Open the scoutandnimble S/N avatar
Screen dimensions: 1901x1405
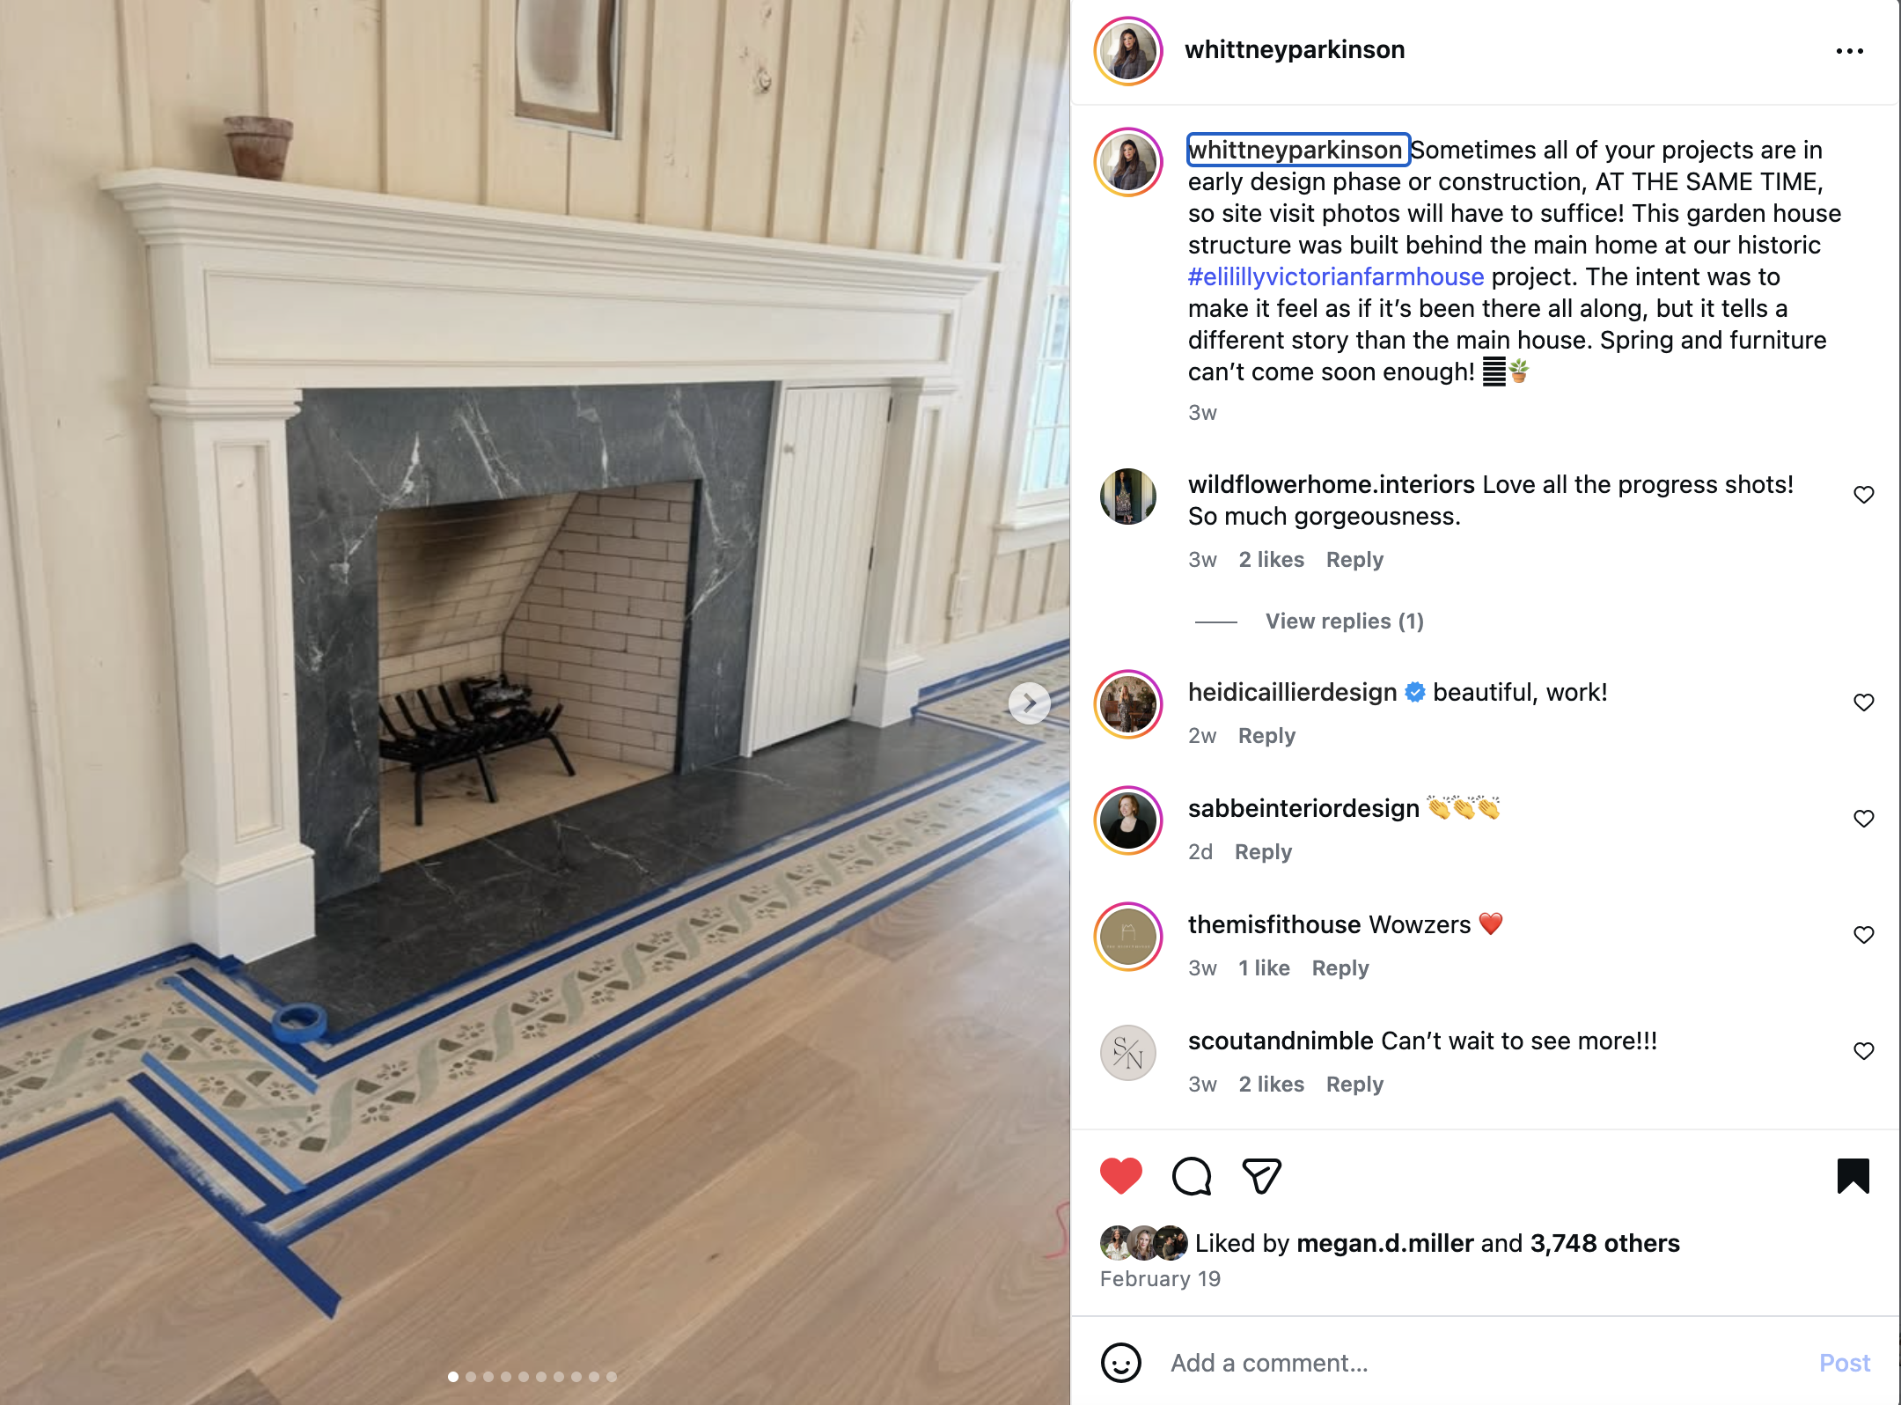point(1128,1053)
